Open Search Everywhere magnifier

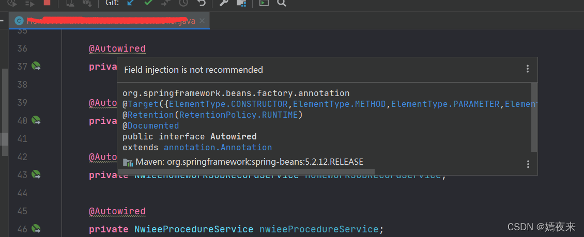click(x=282, y=3)
